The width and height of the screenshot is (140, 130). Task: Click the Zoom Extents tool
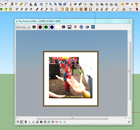point(55,4)
